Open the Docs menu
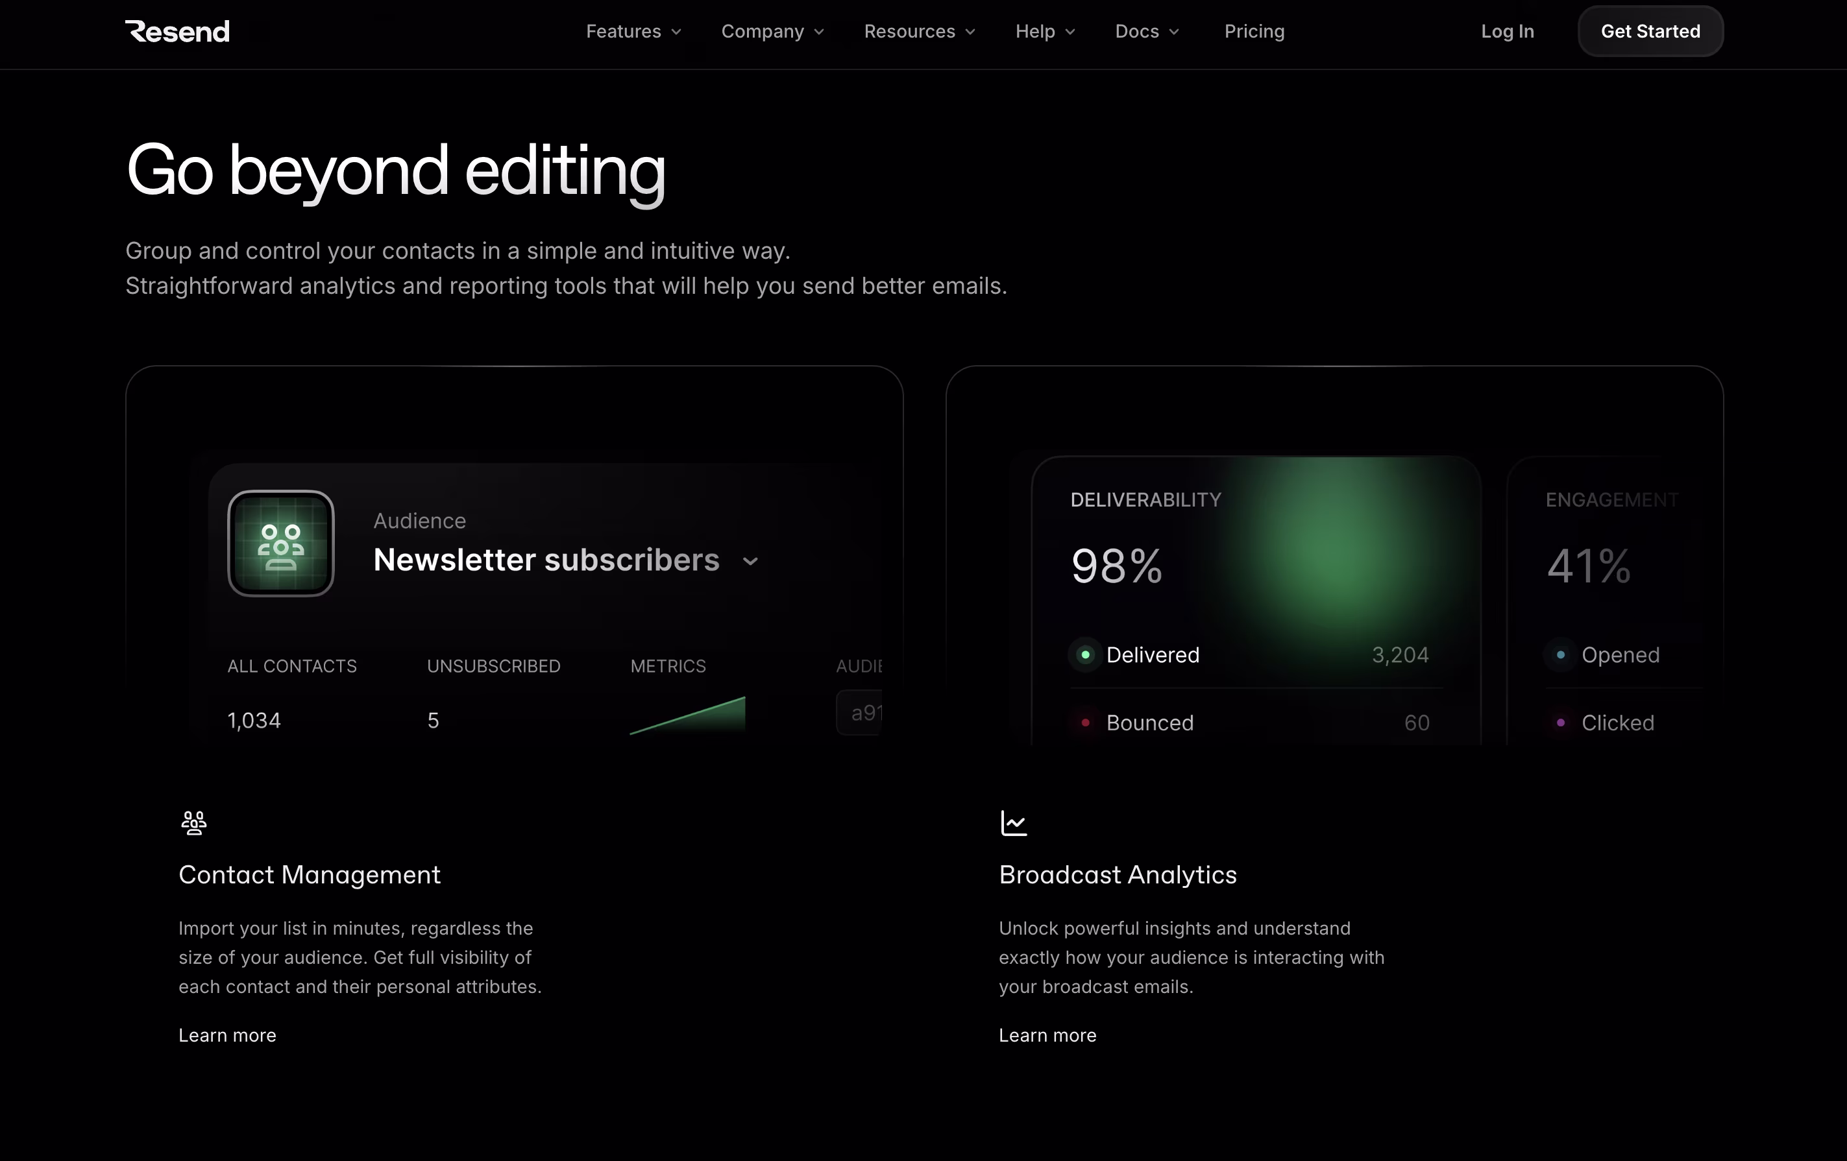Viewport: 1847px width, 1161px height. pos(1146,31)
